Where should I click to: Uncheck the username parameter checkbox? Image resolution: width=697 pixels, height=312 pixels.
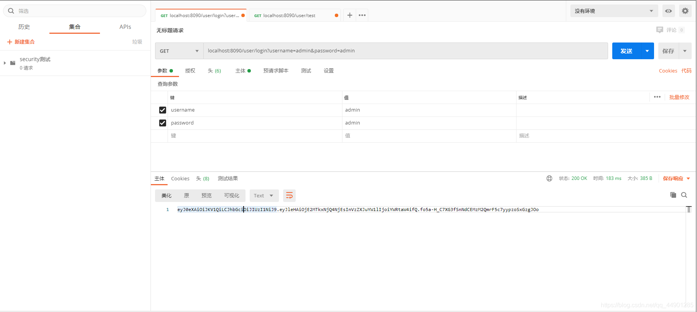coord(163,110)
